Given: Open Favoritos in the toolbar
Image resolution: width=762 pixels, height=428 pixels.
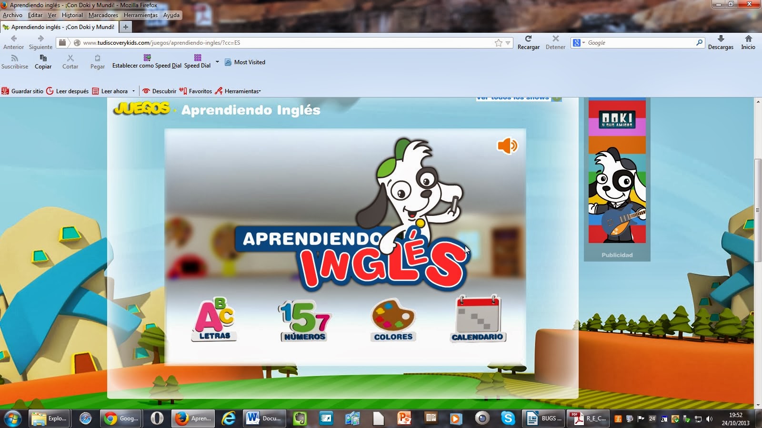Looking at the screenshot, I should tap(196, 91).
